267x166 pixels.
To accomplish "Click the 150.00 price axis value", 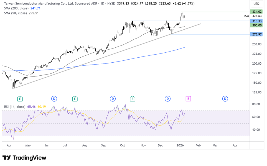I will 257,83.
